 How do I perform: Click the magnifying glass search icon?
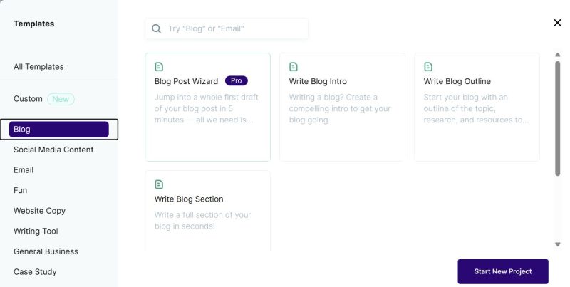coord(156,28)
